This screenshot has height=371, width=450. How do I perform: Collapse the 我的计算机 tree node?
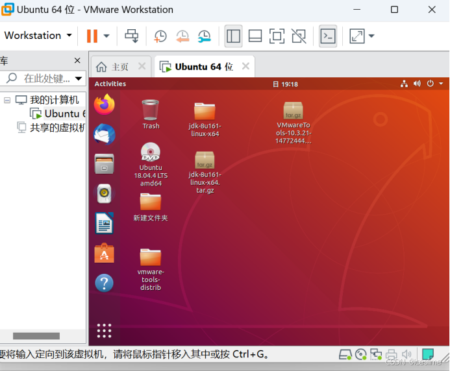click(7, 100)
